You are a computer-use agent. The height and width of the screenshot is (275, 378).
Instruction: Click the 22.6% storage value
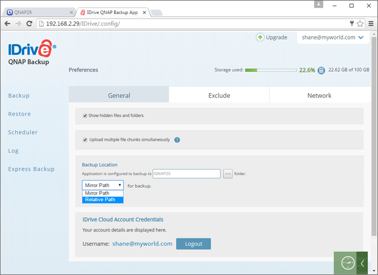(x=307, y=70)
